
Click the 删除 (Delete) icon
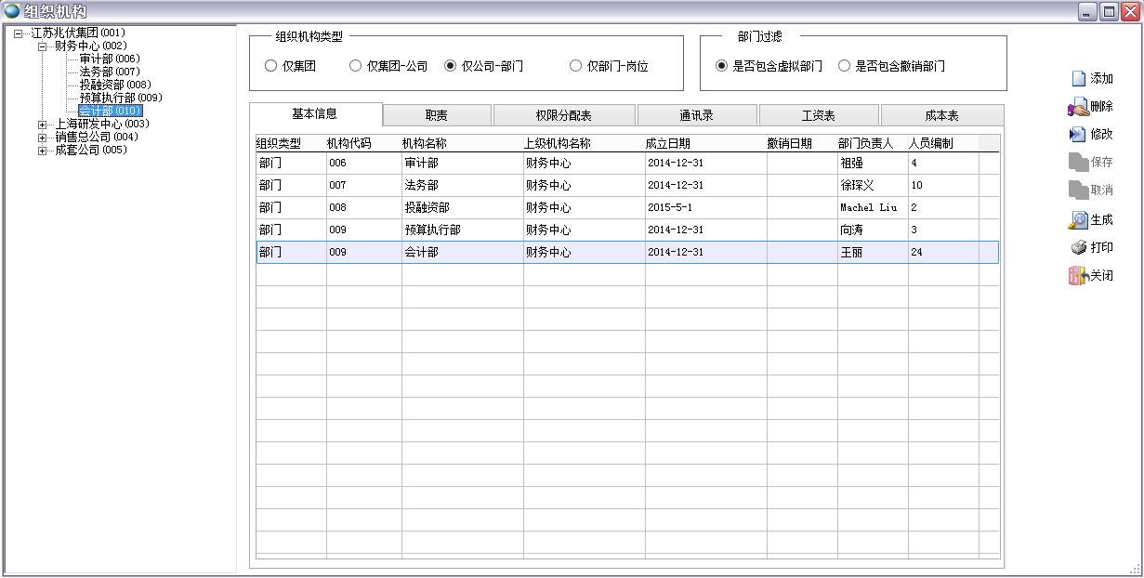point(1078,107)
